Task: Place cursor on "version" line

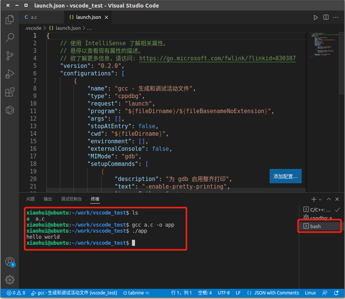Action: coord(92,66)
